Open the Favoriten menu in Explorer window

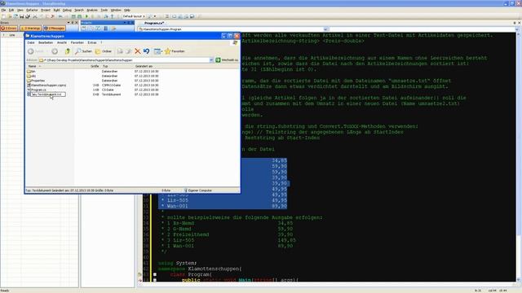point(77,42)
